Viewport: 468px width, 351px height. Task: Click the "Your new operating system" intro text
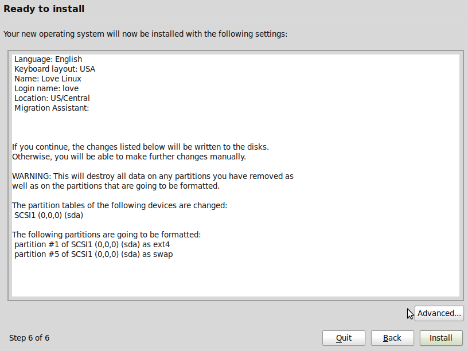[145, 34]
